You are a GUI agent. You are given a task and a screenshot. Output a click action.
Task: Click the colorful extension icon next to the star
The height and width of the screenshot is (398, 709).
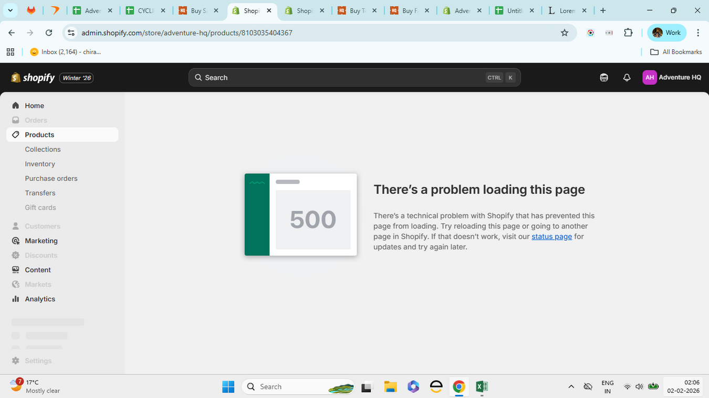pyautogui.click(x=591, y=33)
